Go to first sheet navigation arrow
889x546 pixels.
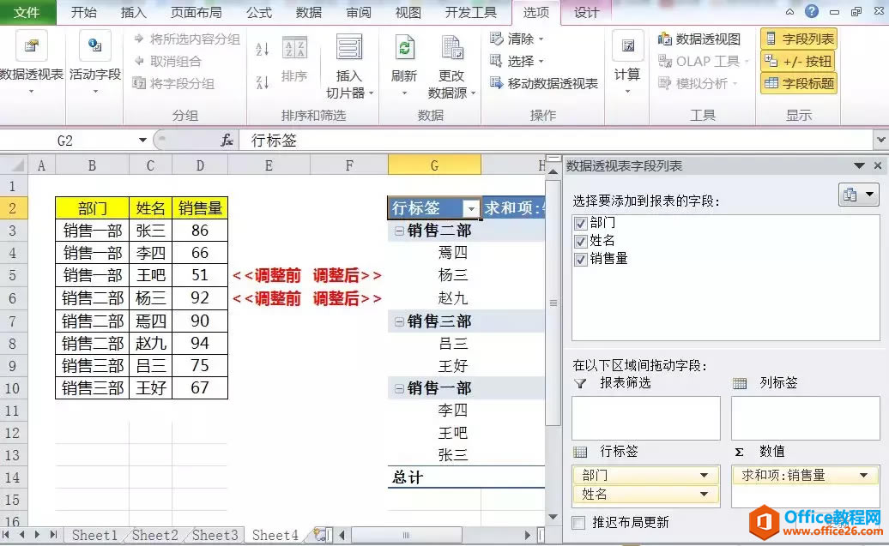6,534
